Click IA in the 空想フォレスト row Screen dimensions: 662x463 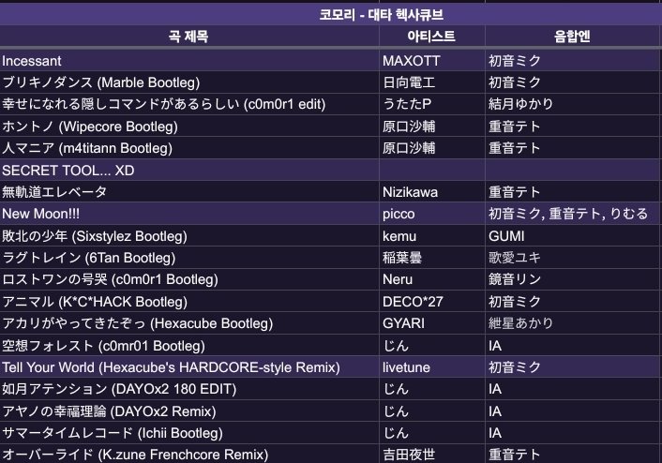coord(572,346)
